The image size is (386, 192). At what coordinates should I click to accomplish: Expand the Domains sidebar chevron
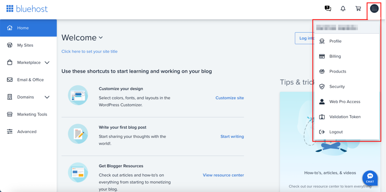pos(47,97)
